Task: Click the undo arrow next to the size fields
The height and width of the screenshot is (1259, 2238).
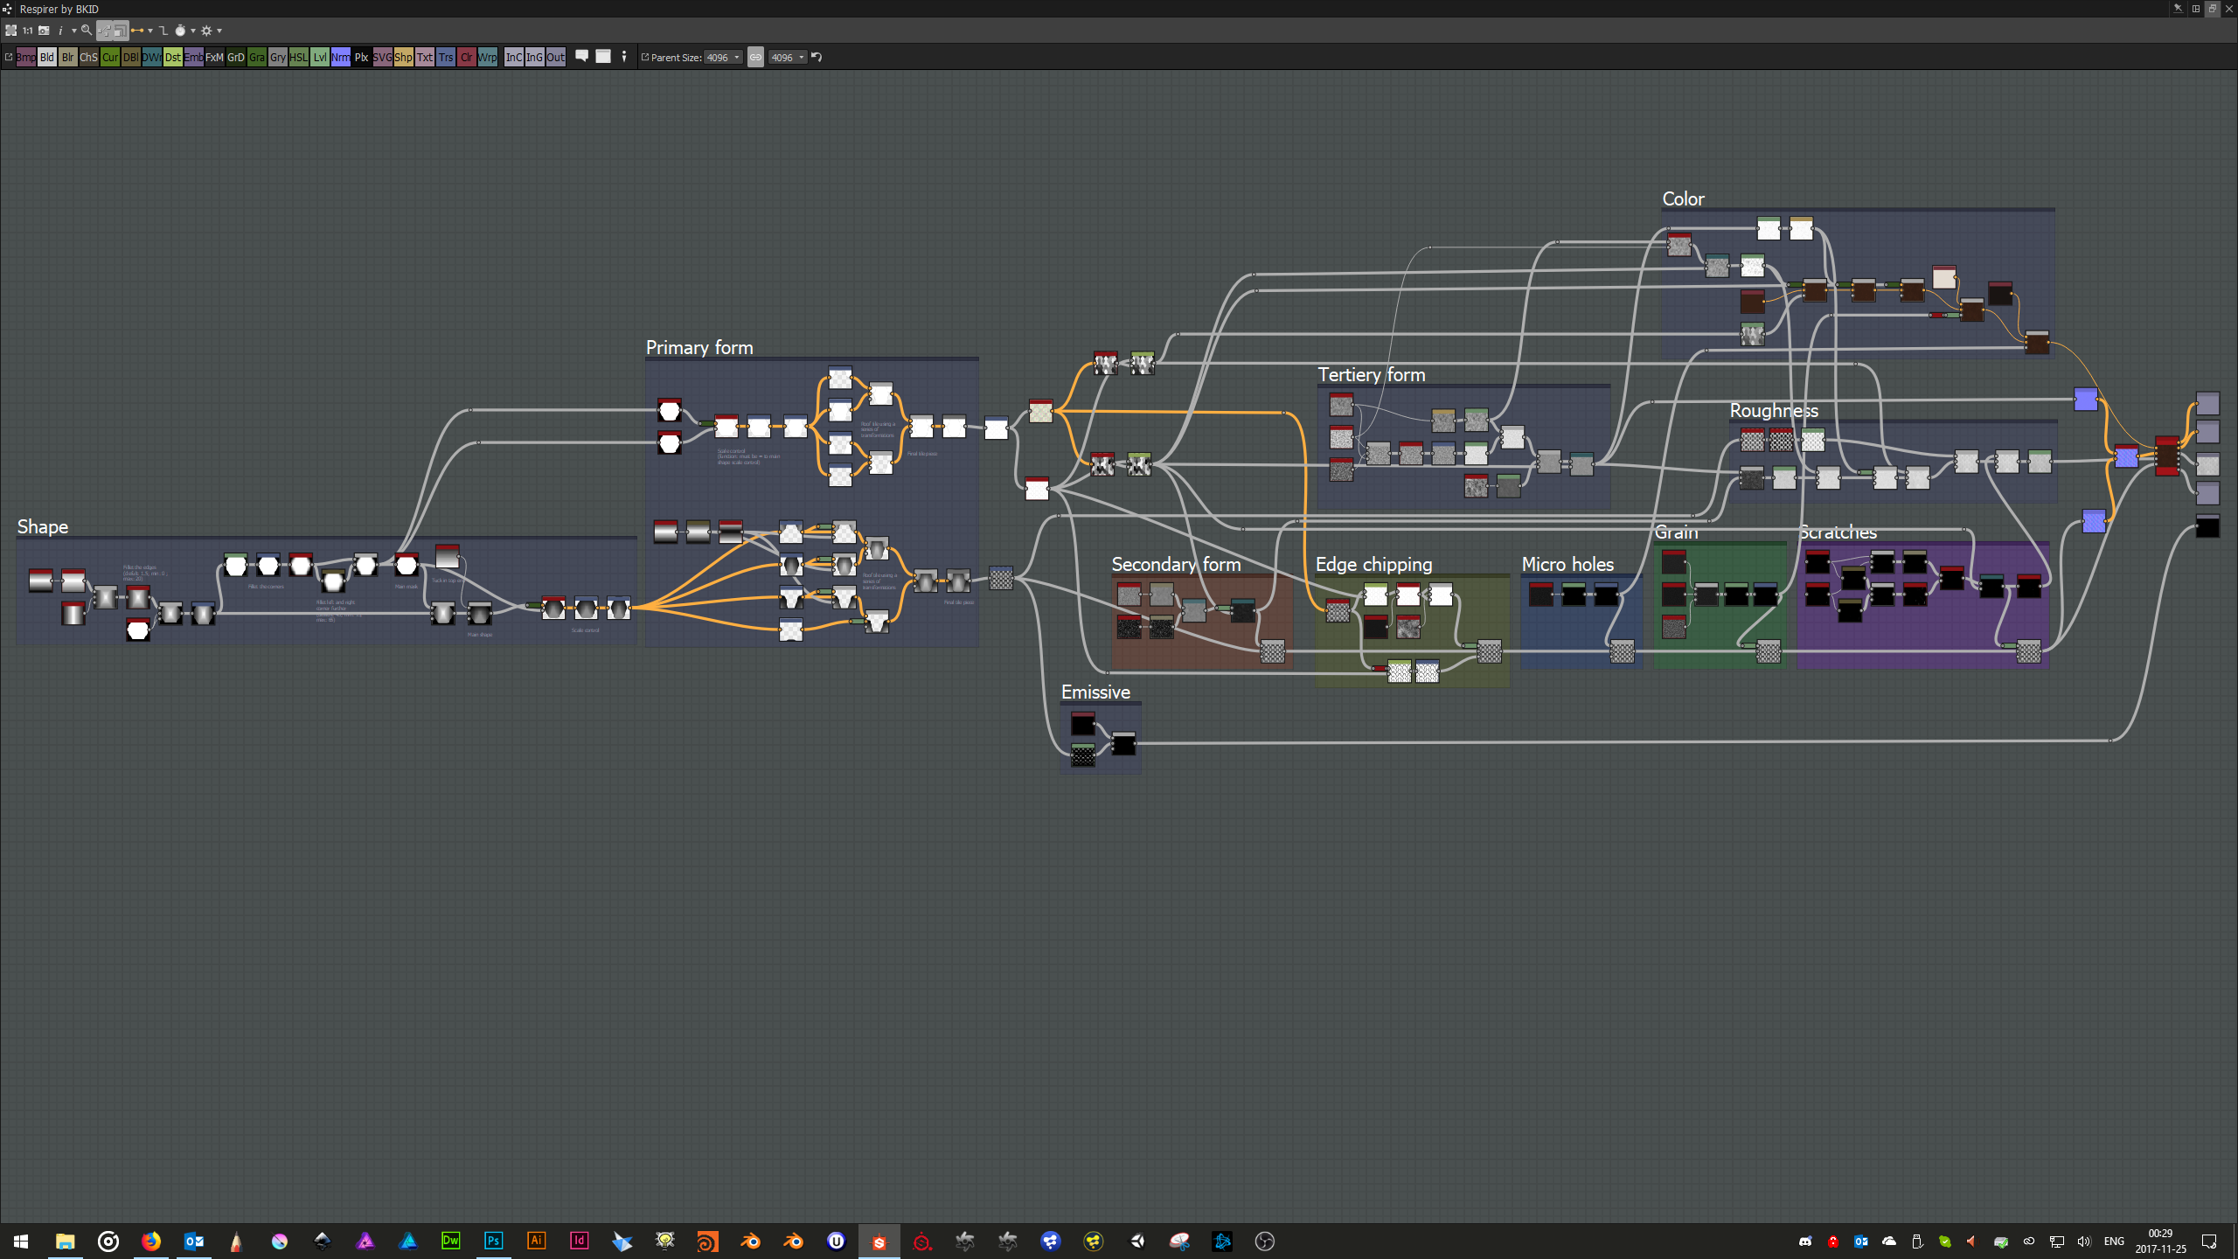Action: tap(817, 57)
